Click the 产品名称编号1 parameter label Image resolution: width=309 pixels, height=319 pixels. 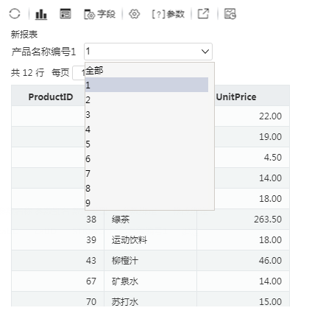[43, 52]
